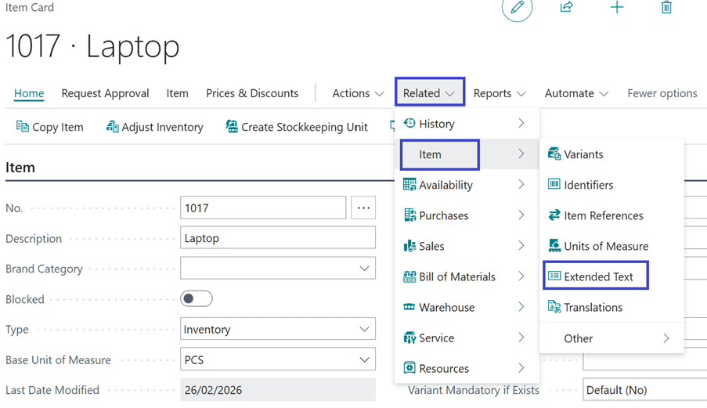This screenshot has width=707, height=408.
Task: Open Identifiers in the submenu
Action: 588,185
